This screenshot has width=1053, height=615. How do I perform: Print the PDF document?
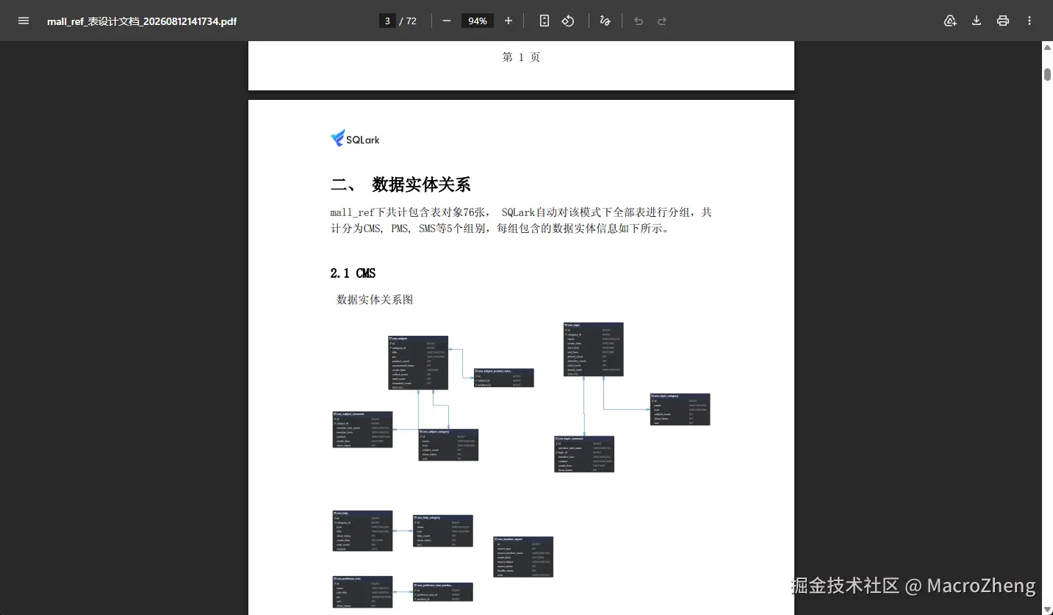[x=1003, y=21]
